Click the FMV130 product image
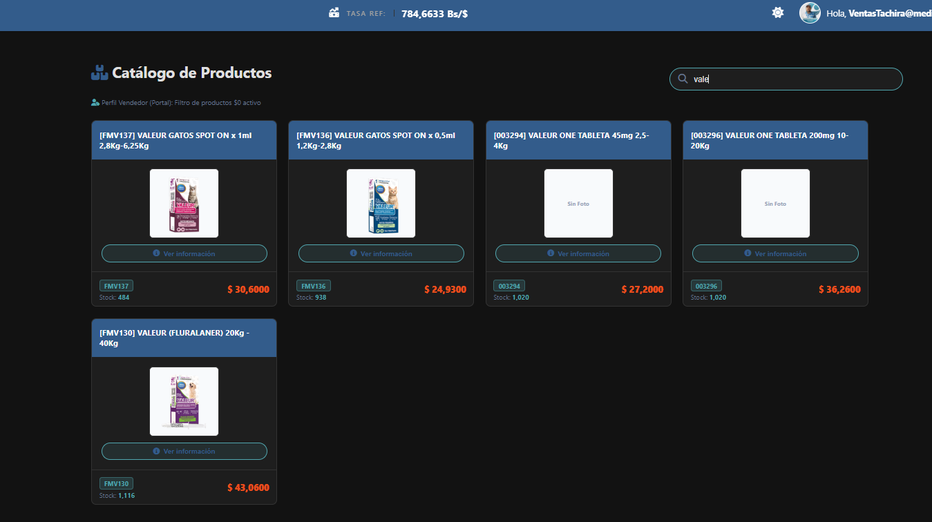Viewport: 932px width, 522px height. 184,401
